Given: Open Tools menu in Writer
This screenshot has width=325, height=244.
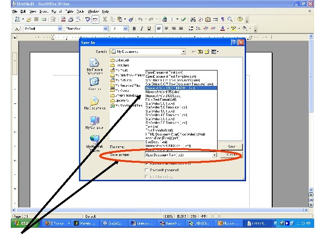Looking at the screenshot, I should (80, 11).
